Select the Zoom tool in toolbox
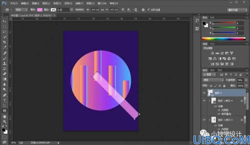250x145 pixels. (5, 122)
